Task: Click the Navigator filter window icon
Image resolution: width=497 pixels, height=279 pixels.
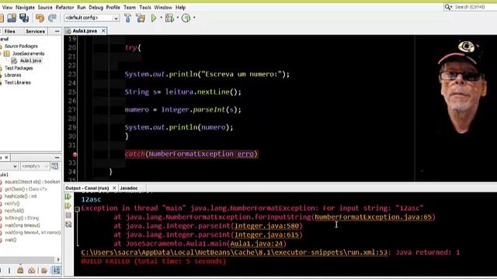Action: pyautogui.click(x=55, y=166)
